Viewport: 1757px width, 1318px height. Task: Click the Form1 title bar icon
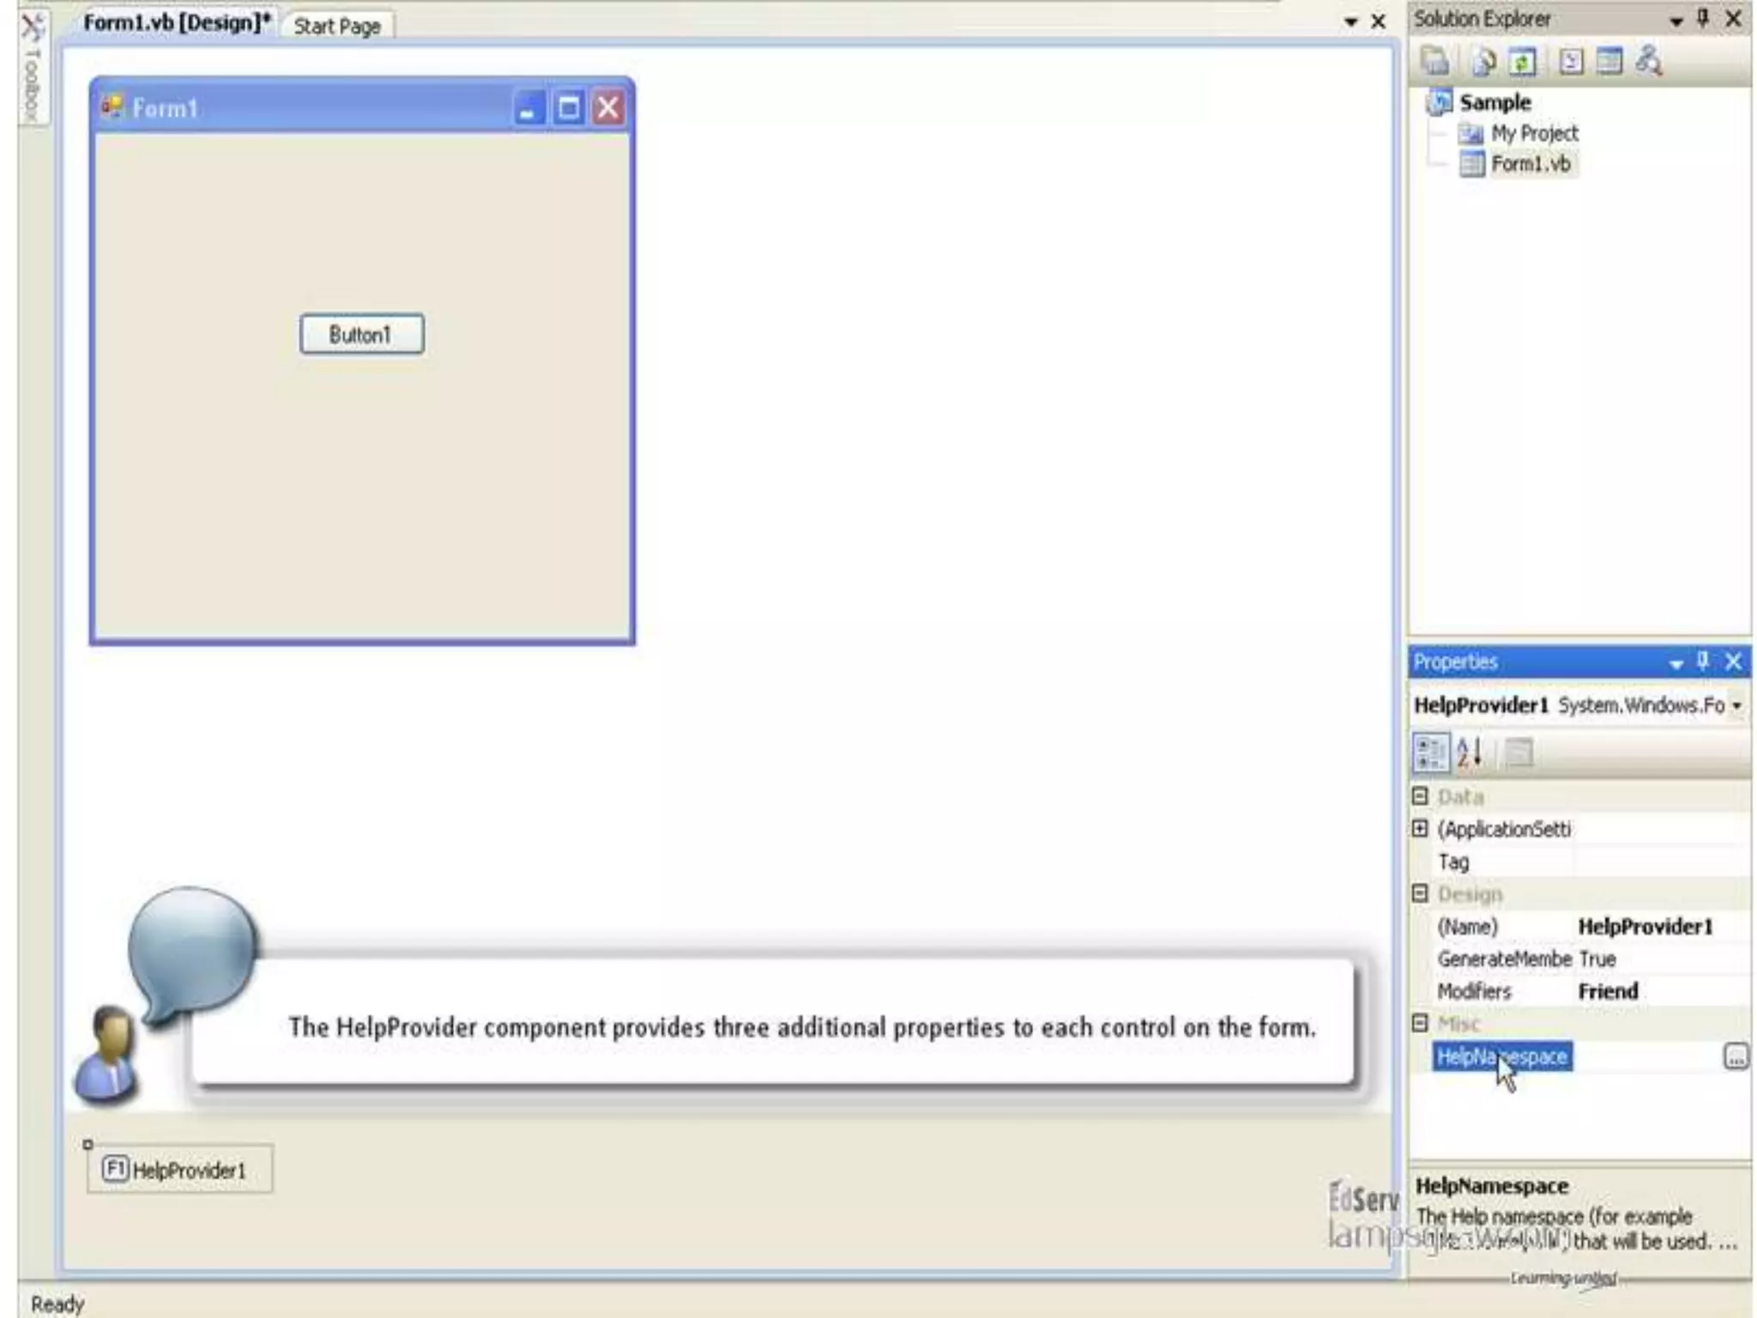click(x=112, y=107)
